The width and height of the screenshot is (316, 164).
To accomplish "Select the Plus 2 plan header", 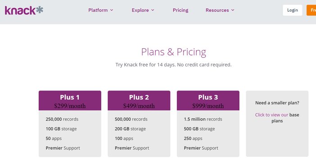I will click(139, 100).
